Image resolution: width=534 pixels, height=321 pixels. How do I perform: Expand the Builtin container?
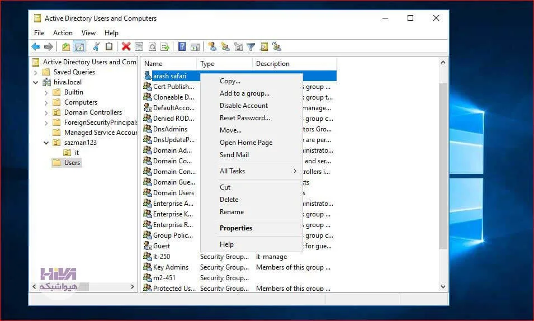pos(46,93)
